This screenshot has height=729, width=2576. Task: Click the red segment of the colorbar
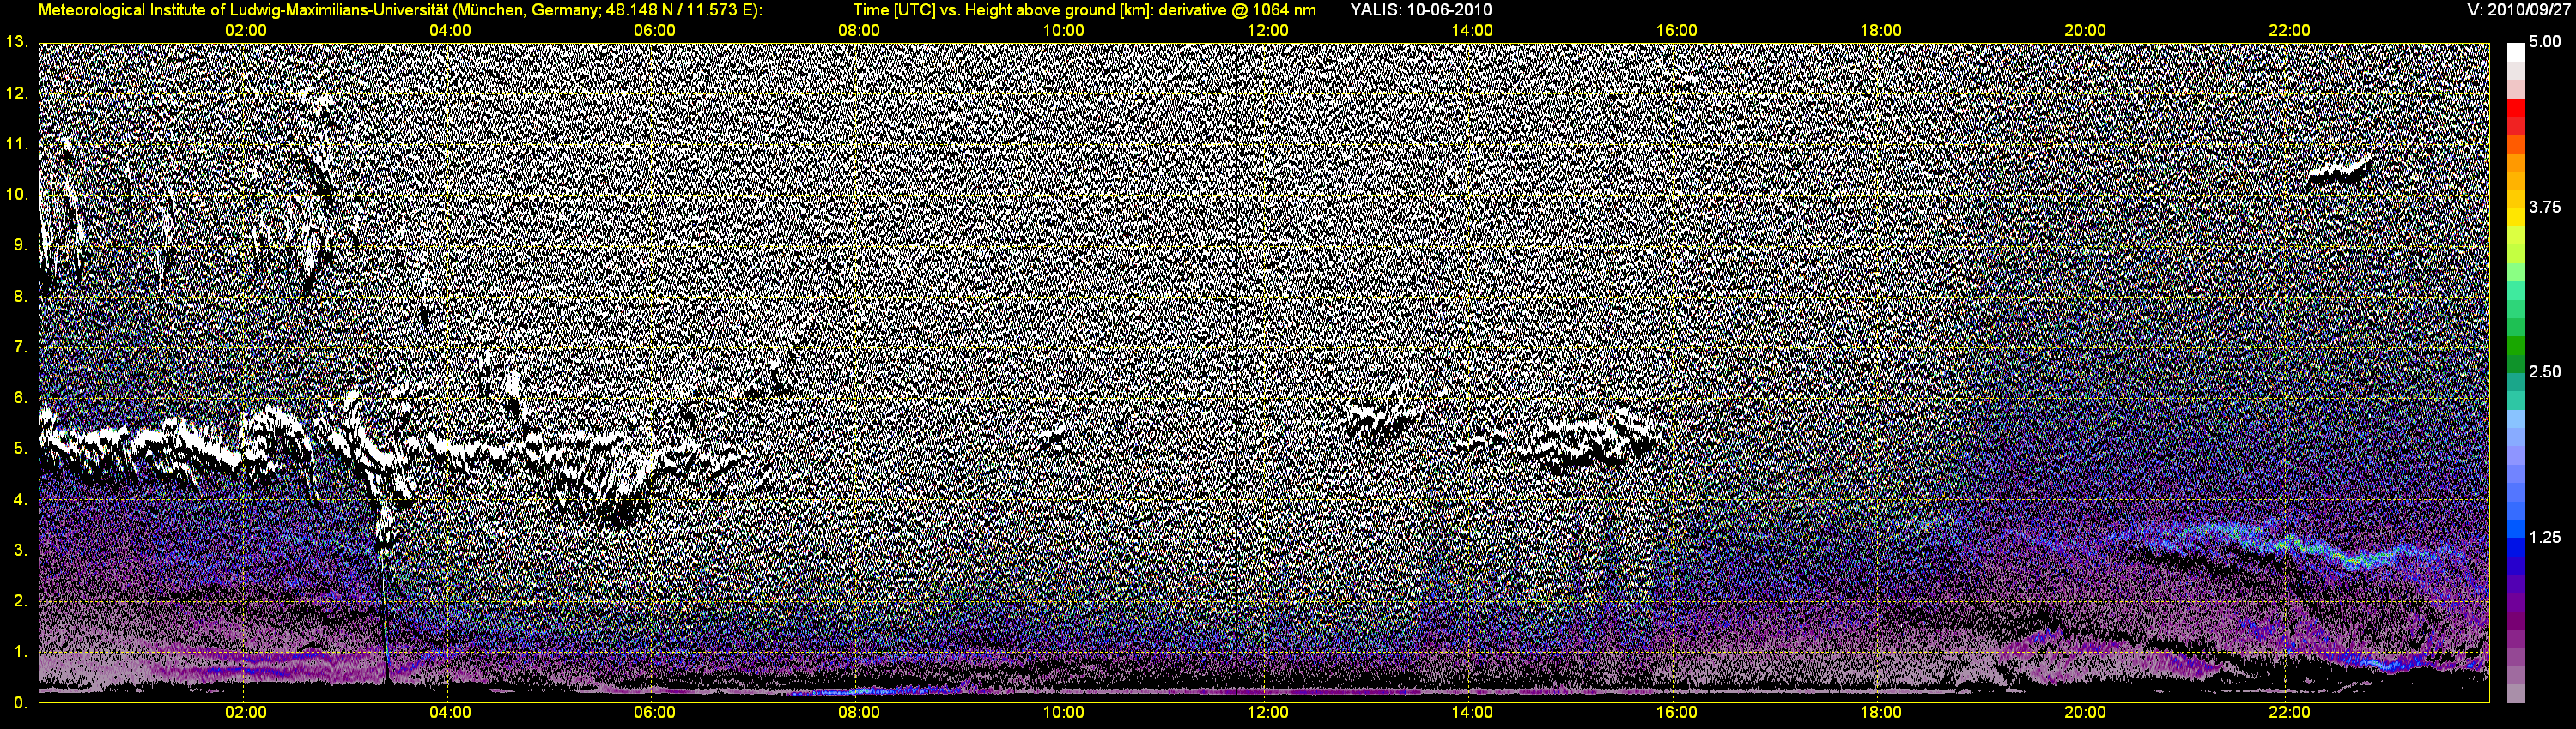(2516, 108)
